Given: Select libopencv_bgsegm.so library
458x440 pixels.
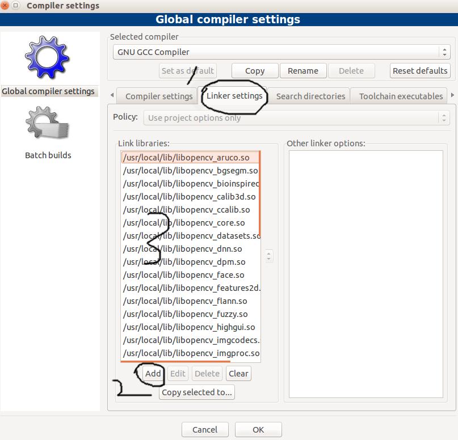Looking at the screenshot, I should pos(191,171).
